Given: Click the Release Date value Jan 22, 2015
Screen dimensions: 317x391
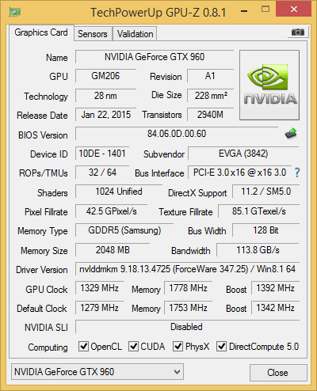Looking at the screenshot, I should pyautogui.click(x=105, y=115).
